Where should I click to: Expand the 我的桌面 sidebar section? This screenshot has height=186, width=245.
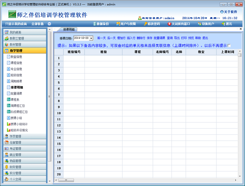pyautogui.click(x=24, y=32)
